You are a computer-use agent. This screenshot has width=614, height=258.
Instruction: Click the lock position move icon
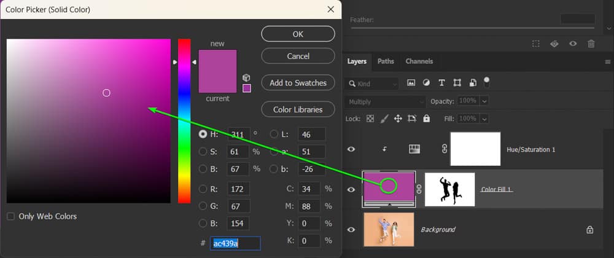[x=397, y=119]
